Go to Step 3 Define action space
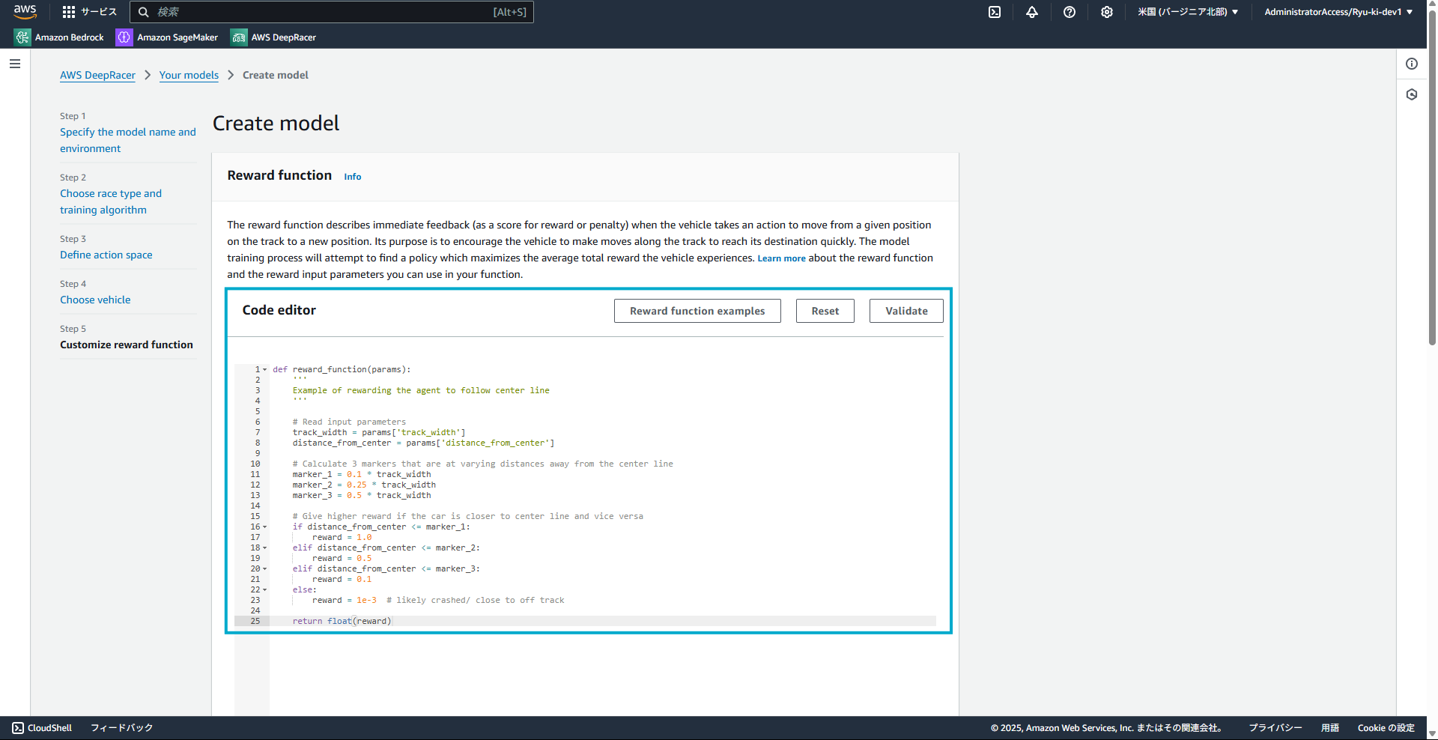The width and height of the screenshot is (1438, 740). coord(106,255)
